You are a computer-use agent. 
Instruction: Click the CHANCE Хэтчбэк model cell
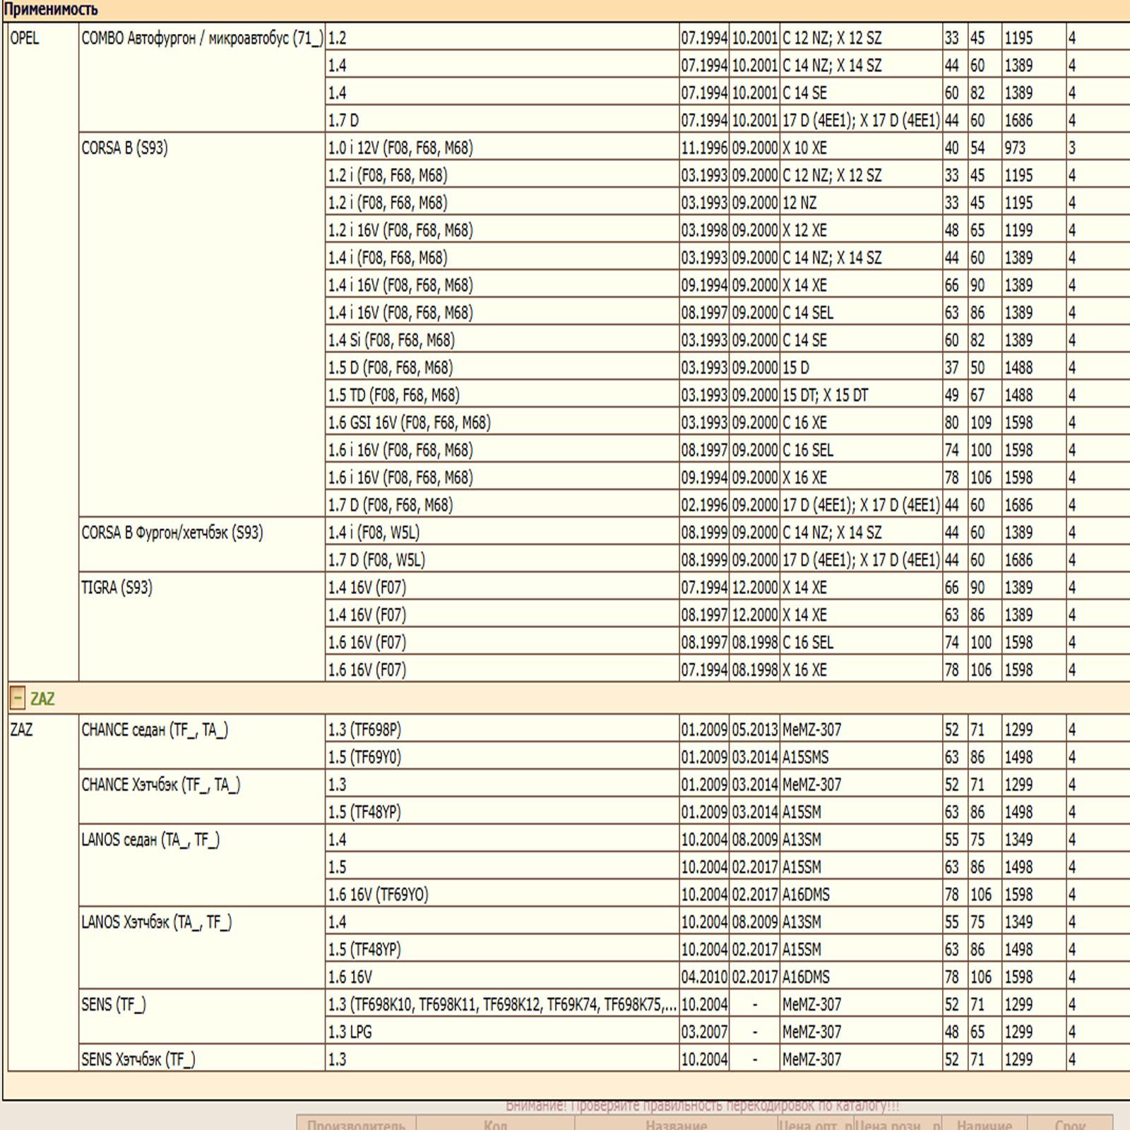click(x=161, y=785)
